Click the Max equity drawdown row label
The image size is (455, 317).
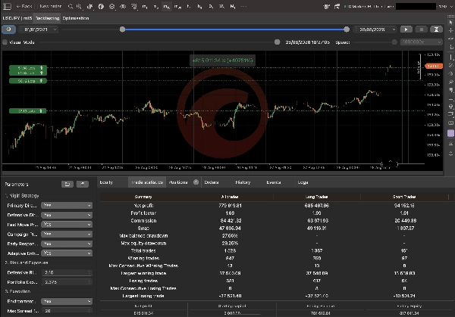143,243
